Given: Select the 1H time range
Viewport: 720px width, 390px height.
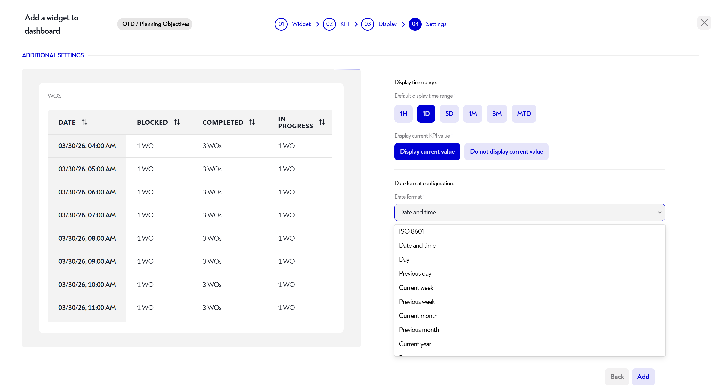Looking at the screenshot, I should (403, 114).
